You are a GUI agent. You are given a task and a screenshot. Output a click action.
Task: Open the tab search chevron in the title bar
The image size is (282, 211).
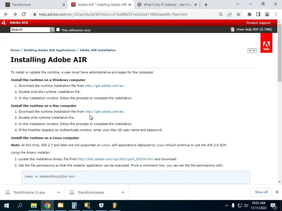pyautogui.click(x=238, y=4)
